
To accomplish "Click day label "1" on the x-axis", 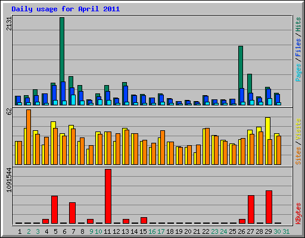I will coord(20,231).
